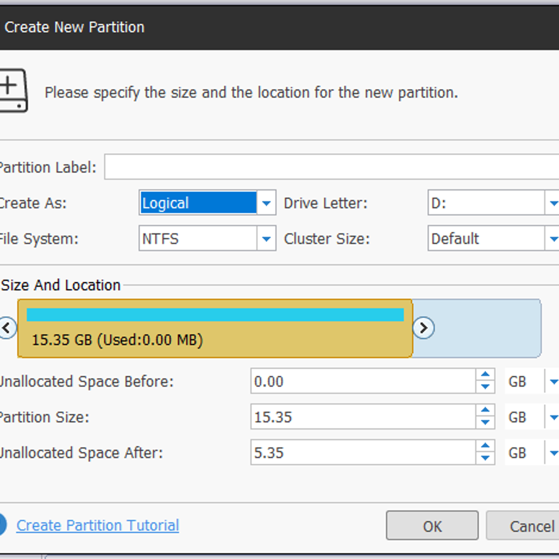Click the Drive Letter label

(x=326, y=203)
